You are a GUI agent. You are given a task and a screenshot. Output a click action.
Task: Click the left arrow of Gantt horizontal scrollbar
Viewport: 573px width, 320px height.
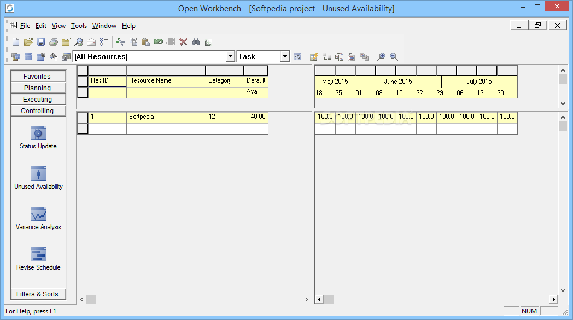[x=319, y=300]
